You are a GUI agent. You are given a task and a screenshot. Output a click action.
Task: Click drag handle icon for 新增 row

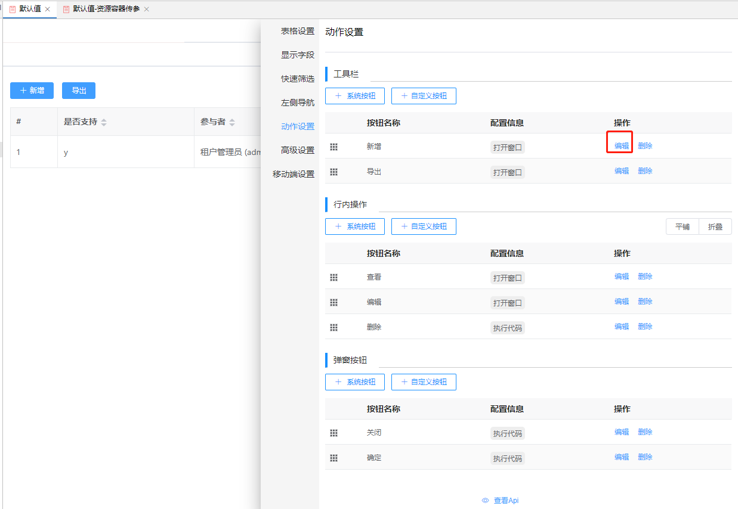[334, 147]
